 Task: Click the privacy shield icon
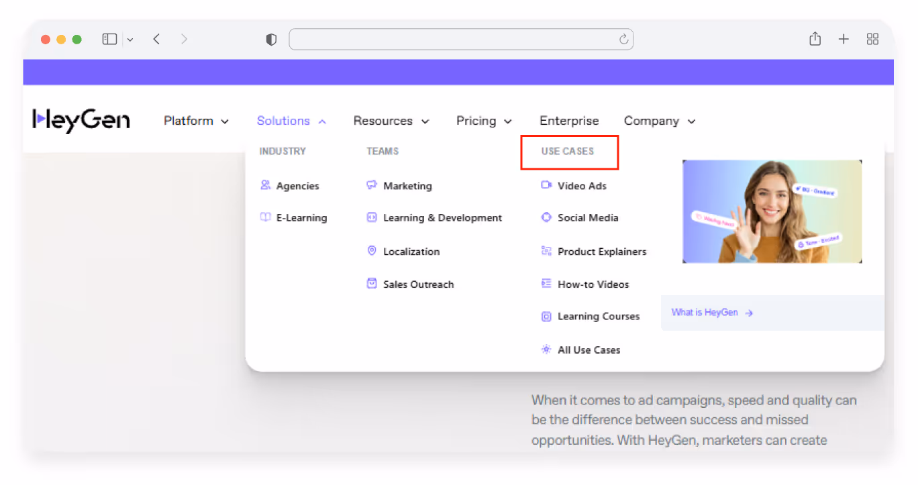(271, 40)
